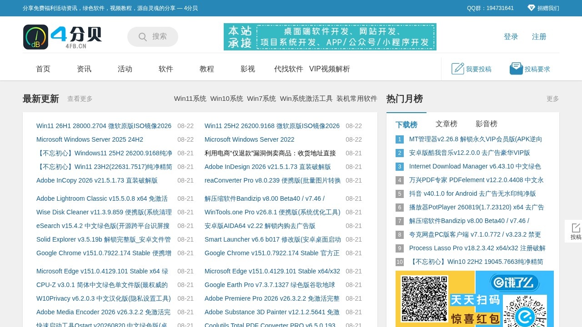Click the 捐赠我们 link

(x=548, y=8)
